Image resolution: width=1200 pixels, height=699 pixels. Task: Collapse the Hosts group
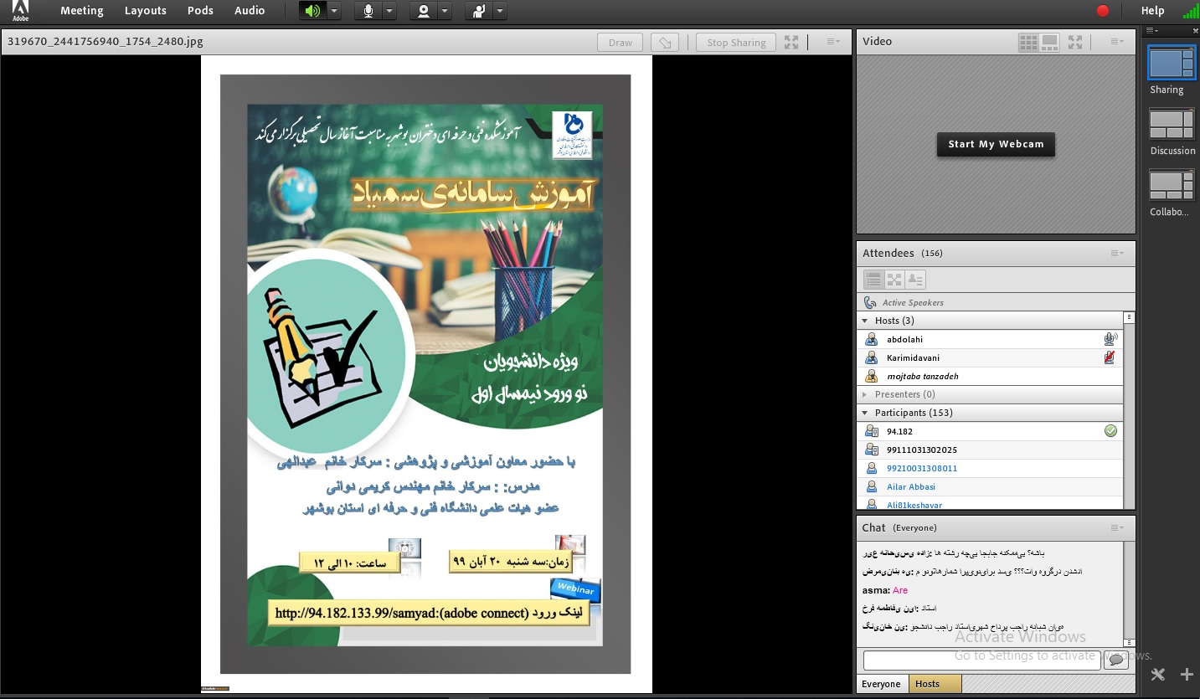[x=865, y=321]
